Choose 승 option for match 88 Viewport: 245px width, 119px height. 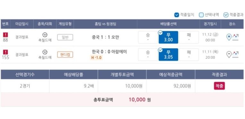click(x=148, y=37)
